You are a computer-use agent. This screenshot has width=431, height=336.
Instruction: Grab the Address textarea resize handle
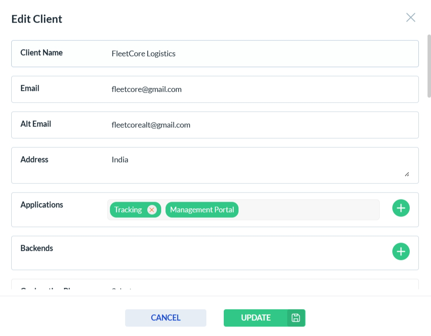(407, 174)
